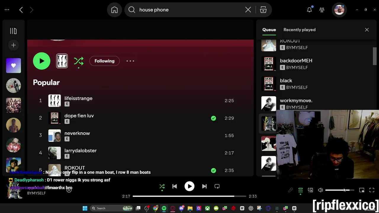379x213 pixels.
Task: Navigate forward with the right arrow
Action: (x=32, y=10)
